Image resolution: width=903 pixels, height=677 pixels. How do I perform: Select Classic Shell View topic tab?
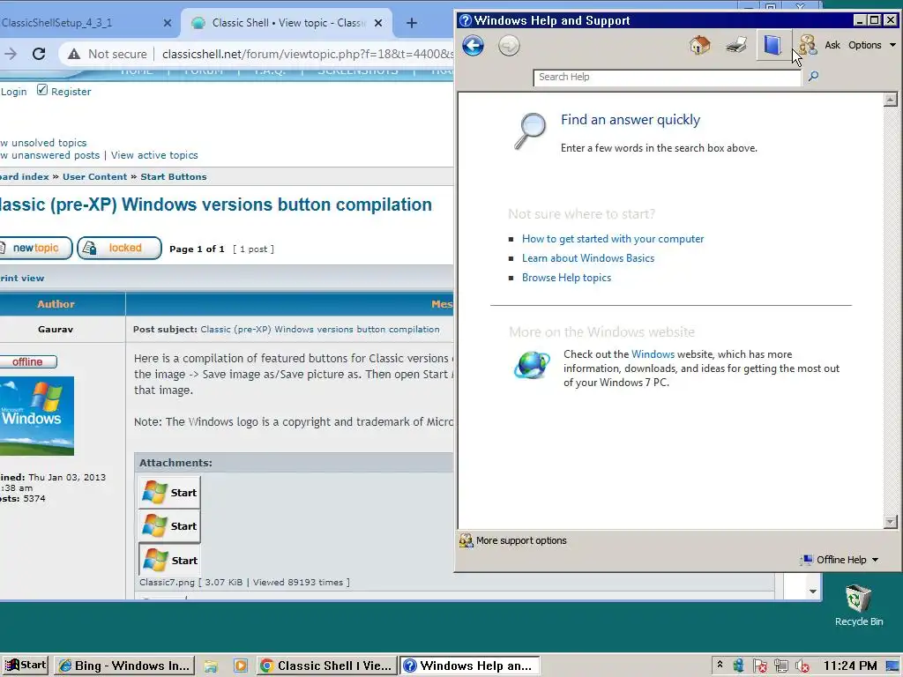(x=287, y=23)
